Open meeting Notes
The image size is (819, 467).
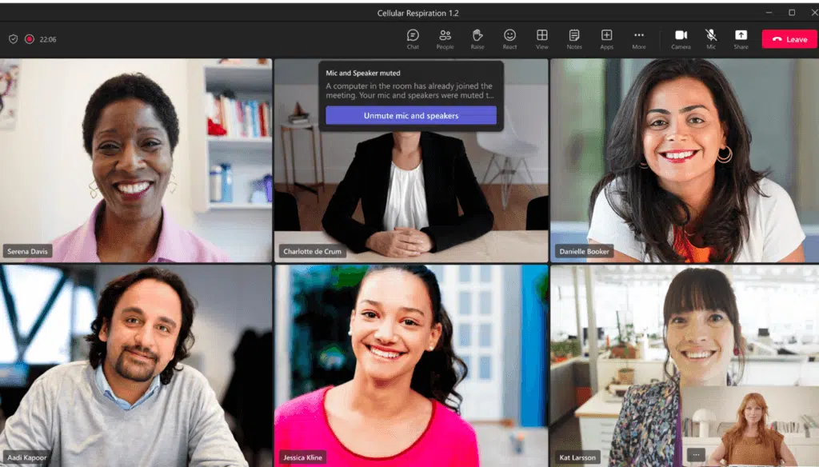[x=574, y=39]
